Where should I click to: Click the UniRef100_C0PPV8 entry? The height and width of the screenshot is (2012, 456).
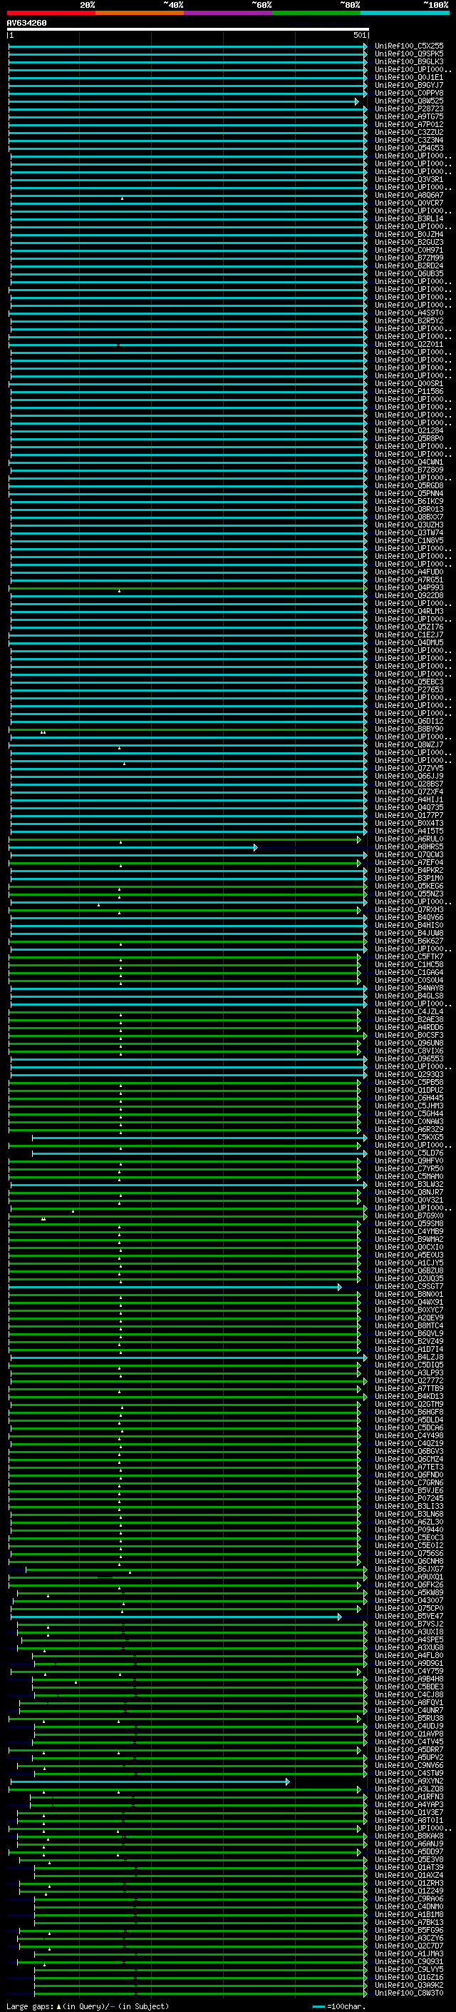tap(409, 93)
